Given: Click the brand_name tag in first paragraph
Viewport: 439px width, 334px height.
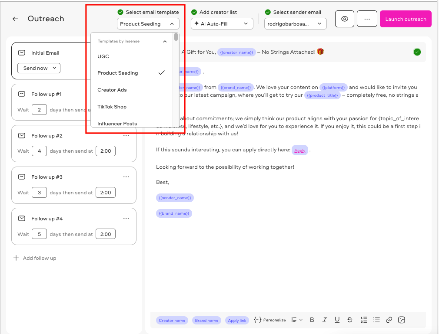Looking at the screenshot, I should [236, 88].
